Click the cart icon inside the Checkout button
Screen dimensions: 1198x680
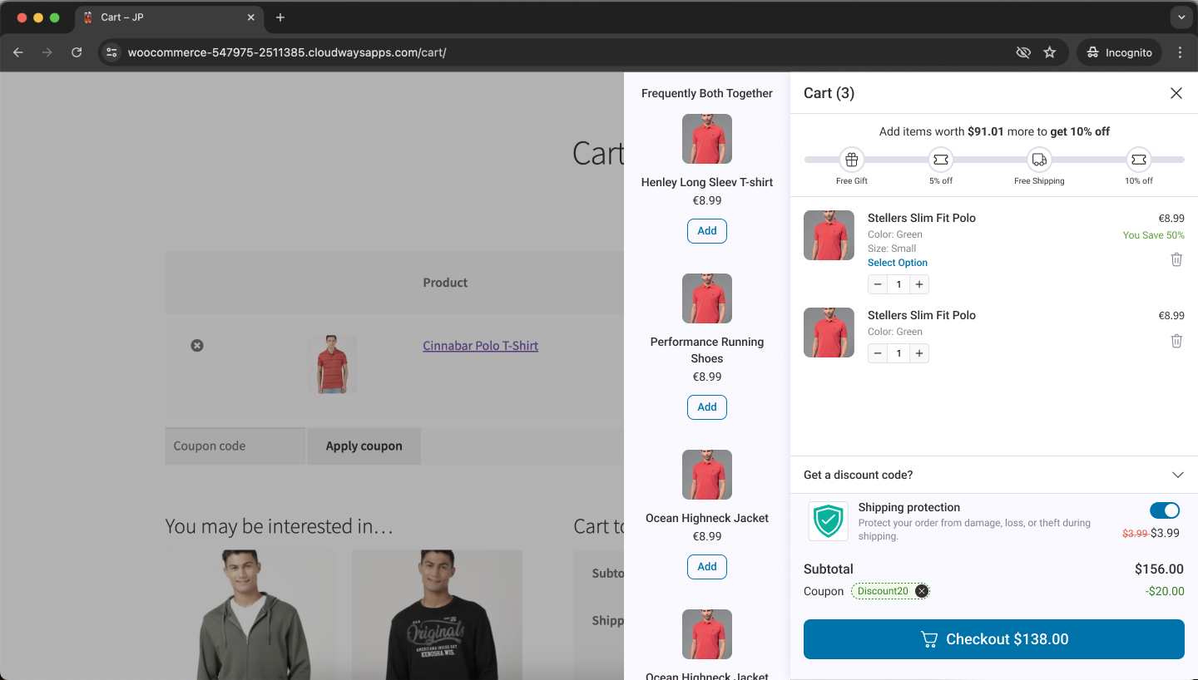pos(928,639)
